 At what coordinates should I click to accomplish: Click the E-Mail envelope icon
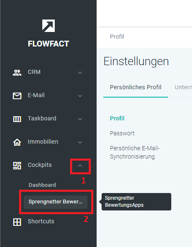tap(17, 96)
